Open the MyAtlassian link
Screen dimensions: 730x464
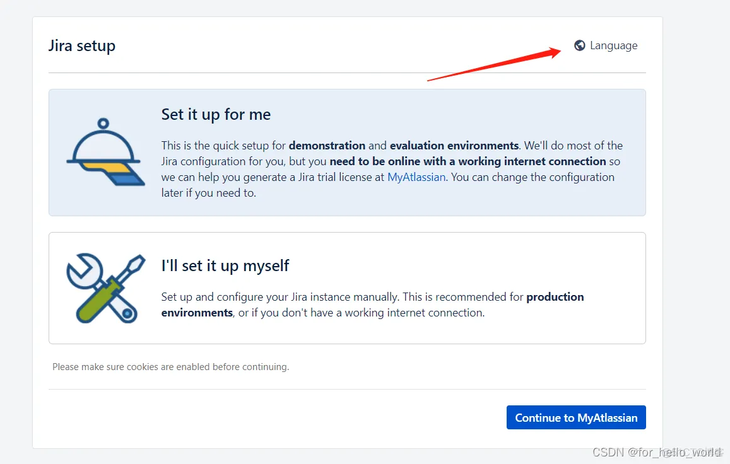416,177
